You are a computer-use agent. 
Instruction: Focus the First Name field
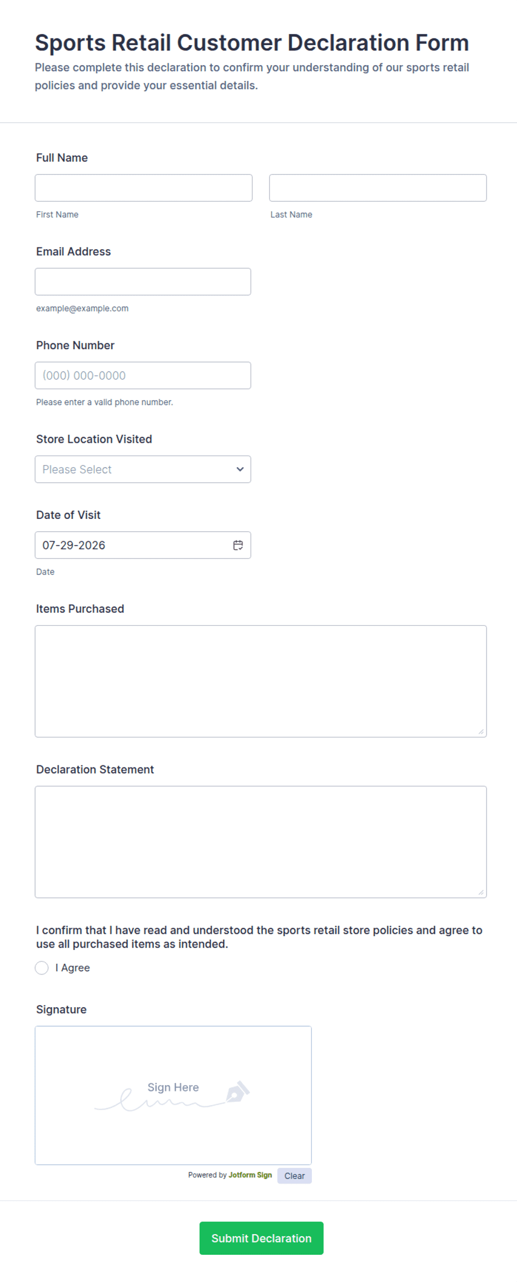pos(143,188)
